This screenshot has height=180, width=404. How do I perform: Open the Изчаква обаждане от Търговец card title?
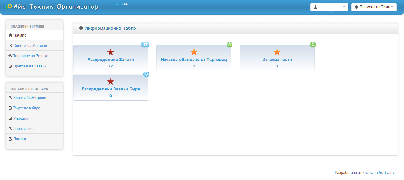point(194,60)
